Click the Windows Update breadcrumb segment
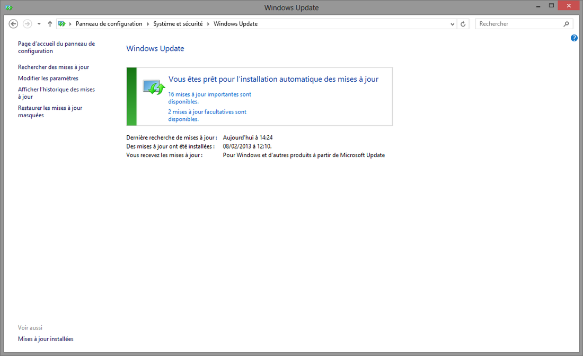Viewport: 583px width, 356px height. [236, 24]
